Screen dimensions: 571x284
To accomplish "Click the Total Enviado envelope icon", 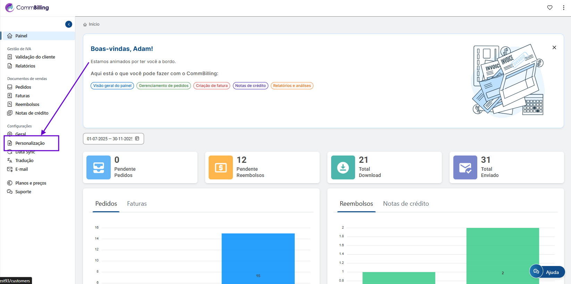I will point(465,167).
